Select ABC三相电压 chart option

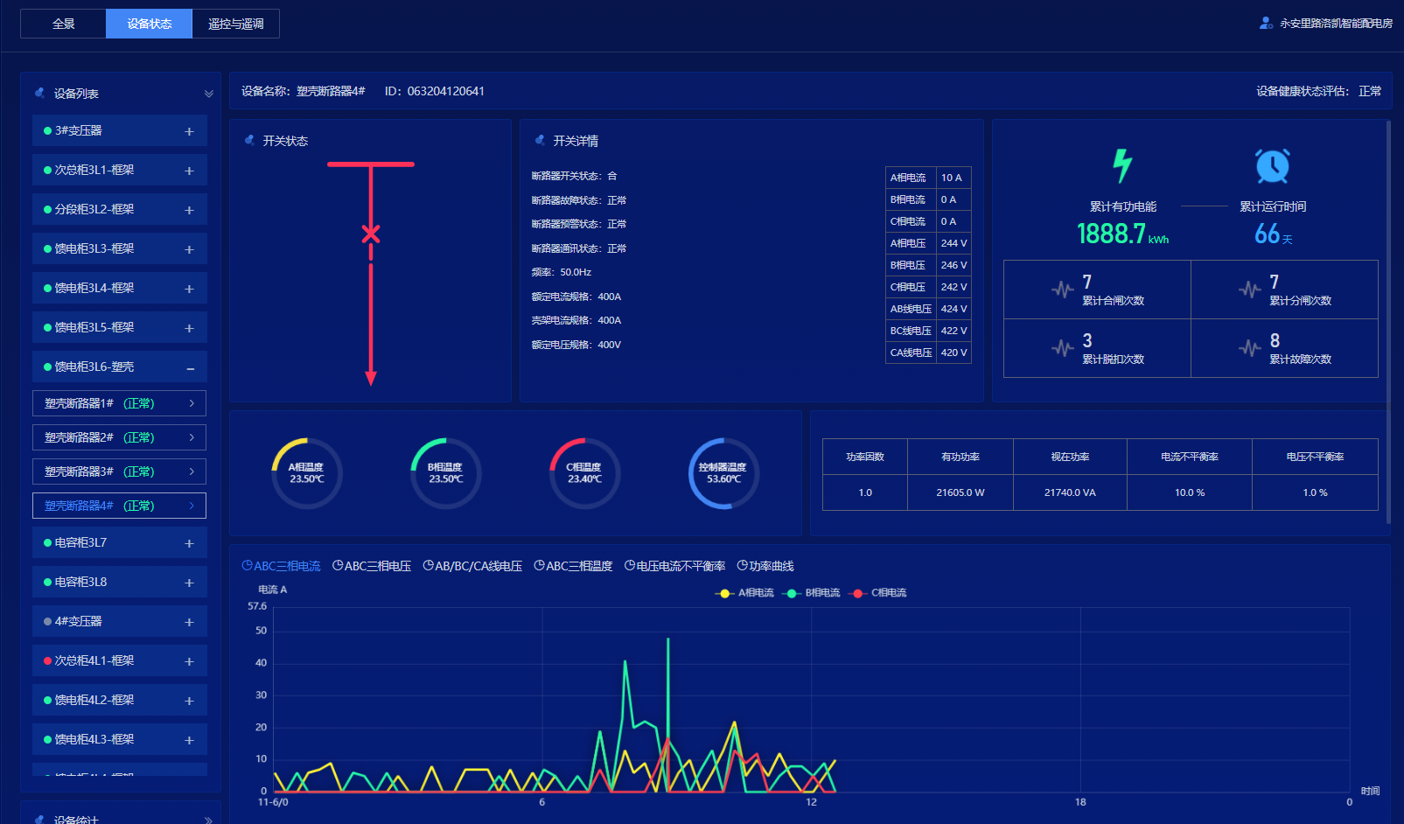click(x=372, y=566)
